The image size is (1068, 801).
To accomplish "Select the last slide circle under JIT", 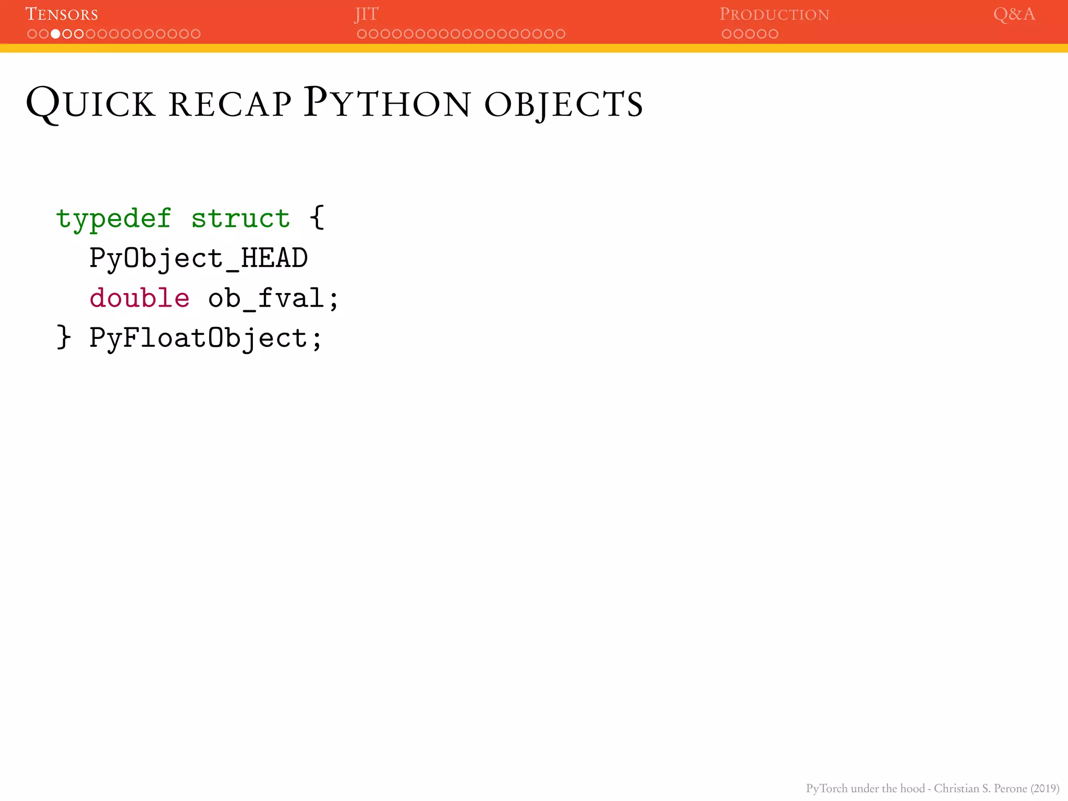I will click(560, 34).
